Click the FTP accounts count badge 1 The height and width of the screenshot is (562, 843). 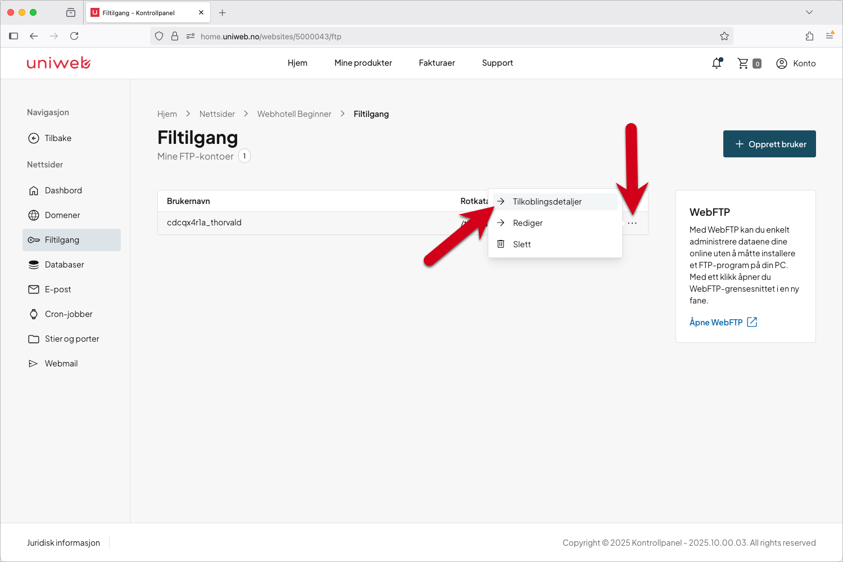(x=244, y=156)
